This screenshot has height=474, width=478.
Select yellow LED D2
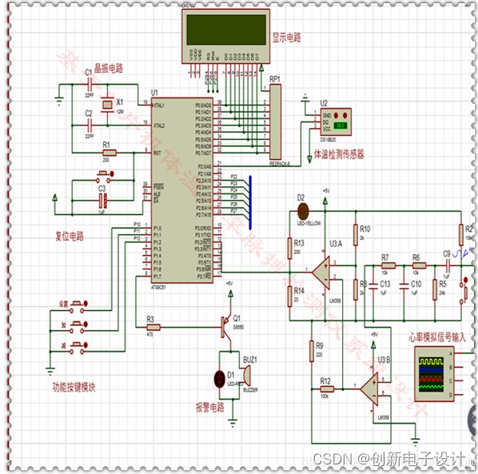point(303,211)
